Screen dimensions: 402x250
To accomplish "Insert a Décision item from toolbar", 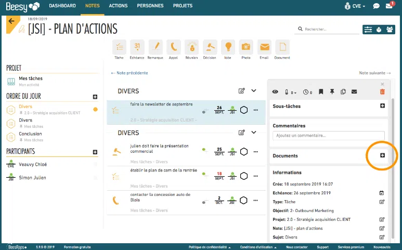I will click(x=210, y=49).
